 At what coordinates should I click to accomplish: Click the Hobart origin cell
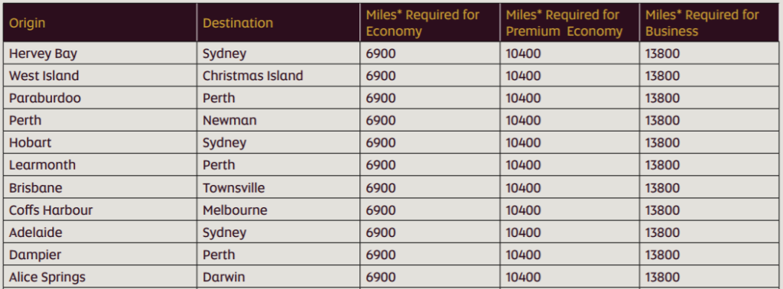(x=100, y=143)
